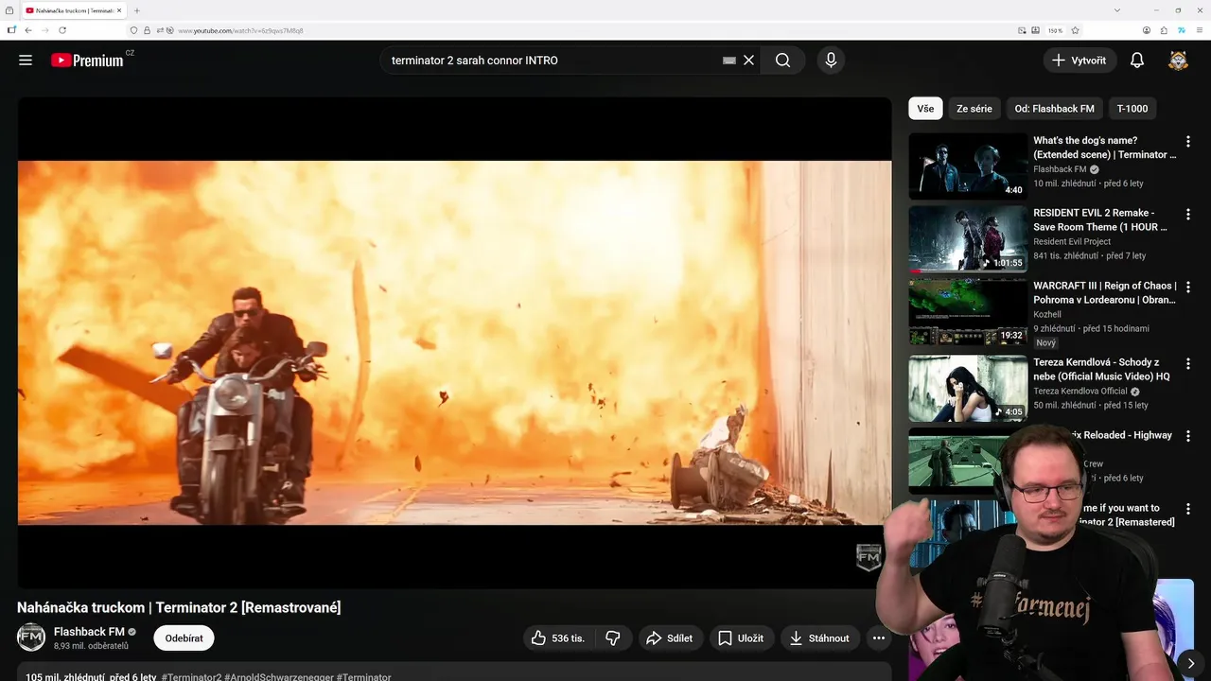
Task: Open the Flashback FM channel name link
Action: [89, 632]
